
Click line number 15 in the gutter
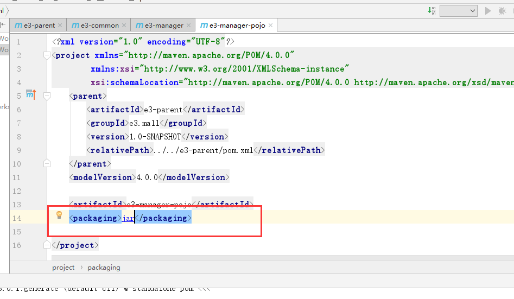tap(17, 232)
